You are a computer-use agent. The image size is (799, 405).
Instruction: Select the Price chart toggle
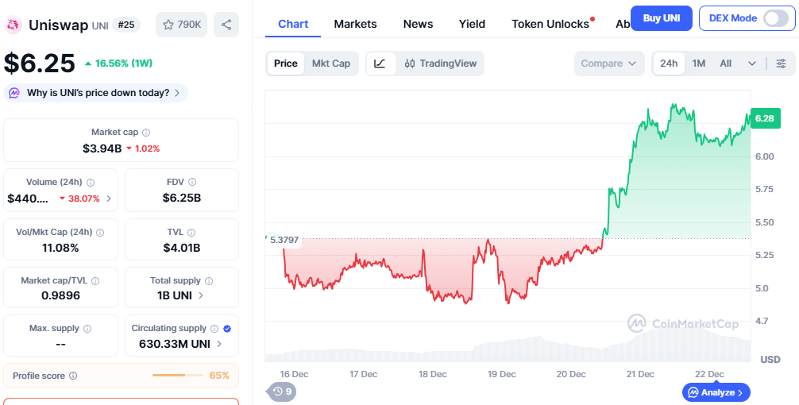285,64
